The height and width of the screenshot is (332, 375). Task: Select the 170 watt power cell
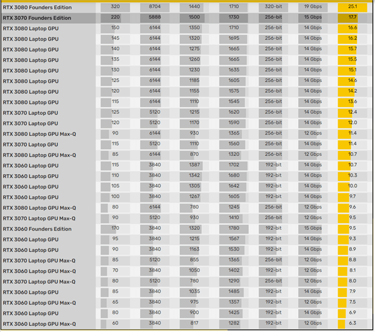[x=115, y=229]
